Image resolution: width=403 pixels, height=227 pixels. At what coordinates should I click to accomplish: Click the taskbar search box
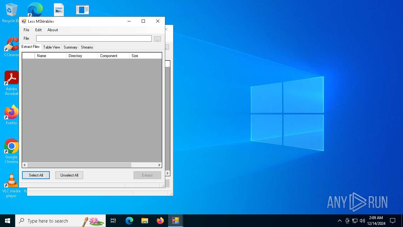[x=60, y=221]
